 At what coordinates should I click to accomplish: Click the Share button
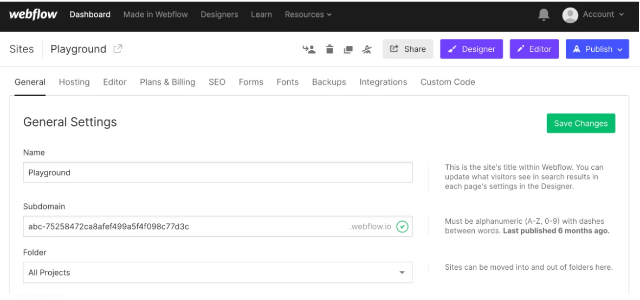click(x=408, y=49)
